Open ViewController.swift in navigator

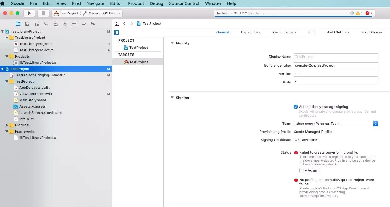pyautogui.click(x=36, y=94)
